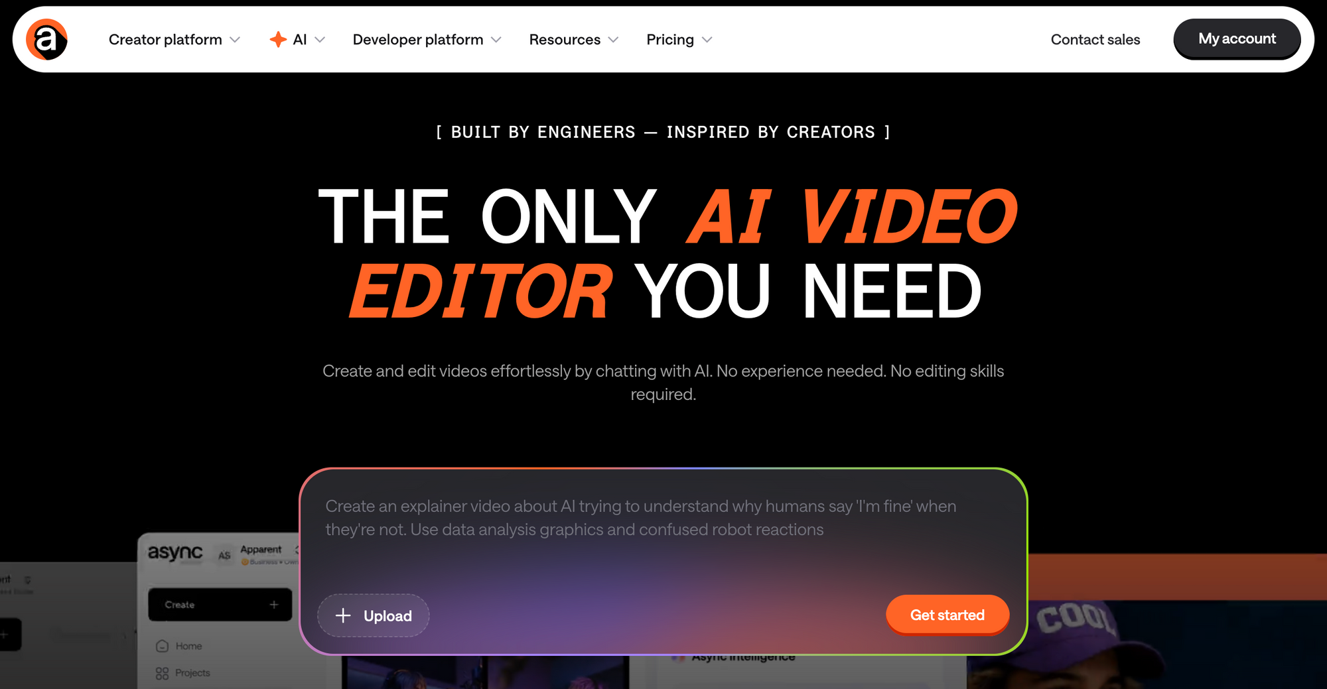Click the Home icon in preview sidebar
The height and width of the screenshot is (689, 1327).
click(163, 646)
